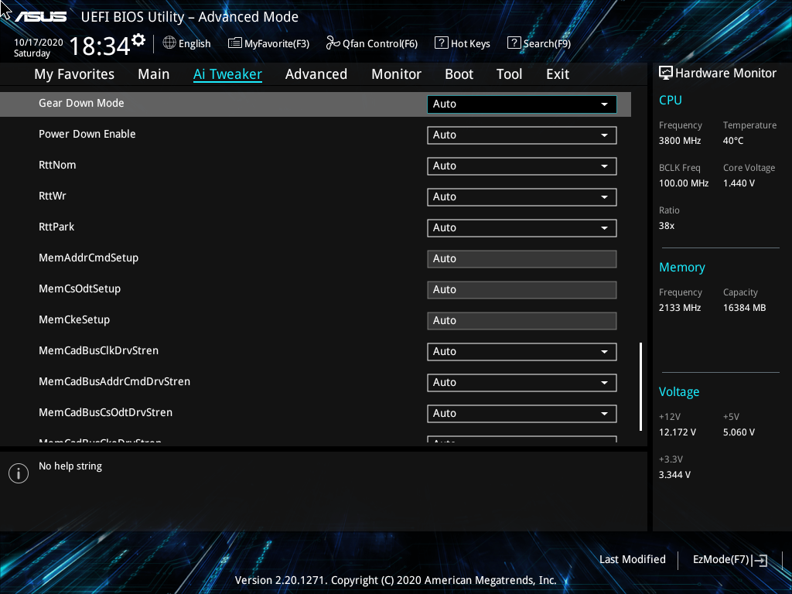792x594 pixels.
Task: Click the BCLK Freq 100.00 MHz value
Action: click(684, 183)
